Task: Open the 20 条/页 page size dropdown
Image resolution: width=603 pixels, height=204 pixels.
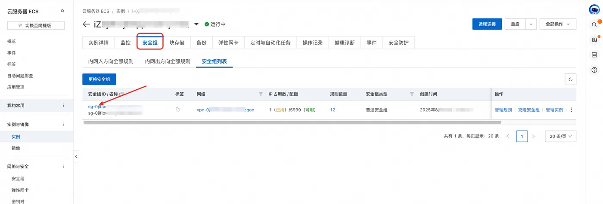Action: 560,136
